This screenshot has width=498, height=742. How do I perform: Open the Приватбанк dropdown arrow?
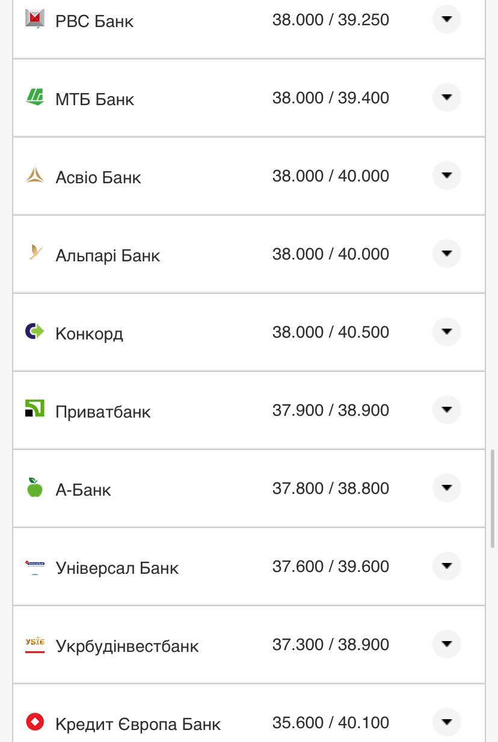point(446,410)
